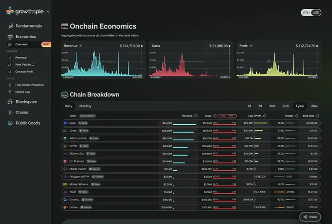
Task: Select USD in currency toggle
Action: [316, 13]
